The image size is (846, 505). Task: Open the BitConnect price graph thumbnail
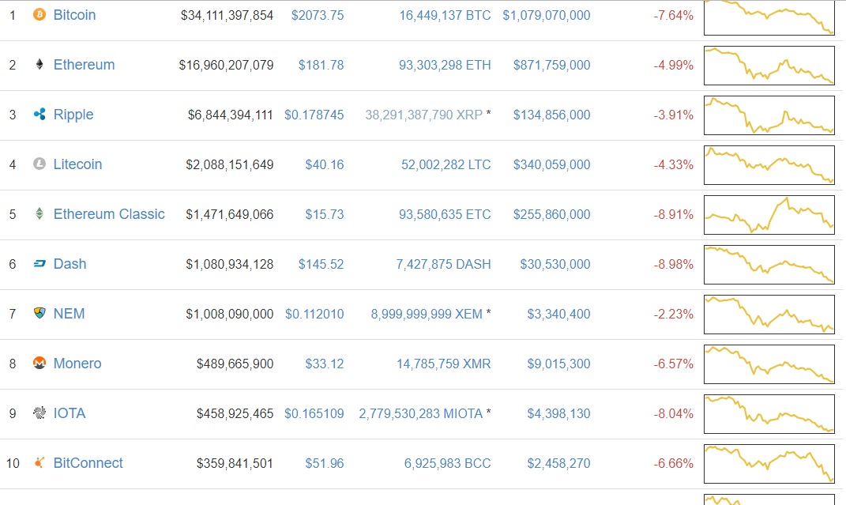(769, 464)
